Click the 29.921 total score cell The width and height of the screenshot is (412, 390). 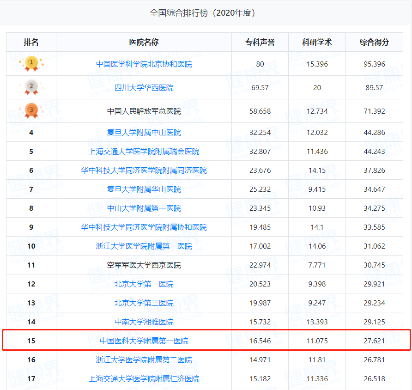(374, 284)
